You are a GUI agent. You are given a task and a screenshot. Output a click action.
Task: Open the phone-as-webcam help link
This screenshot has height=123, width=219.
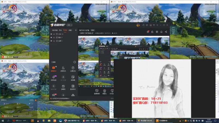tap(61, 98)
